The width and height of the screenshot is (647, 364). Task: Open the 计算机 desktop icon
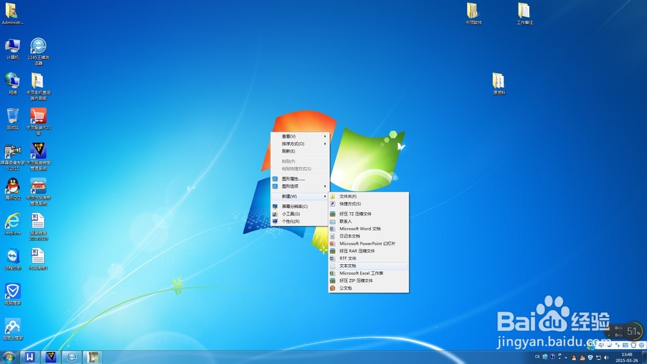pos(13,49)
